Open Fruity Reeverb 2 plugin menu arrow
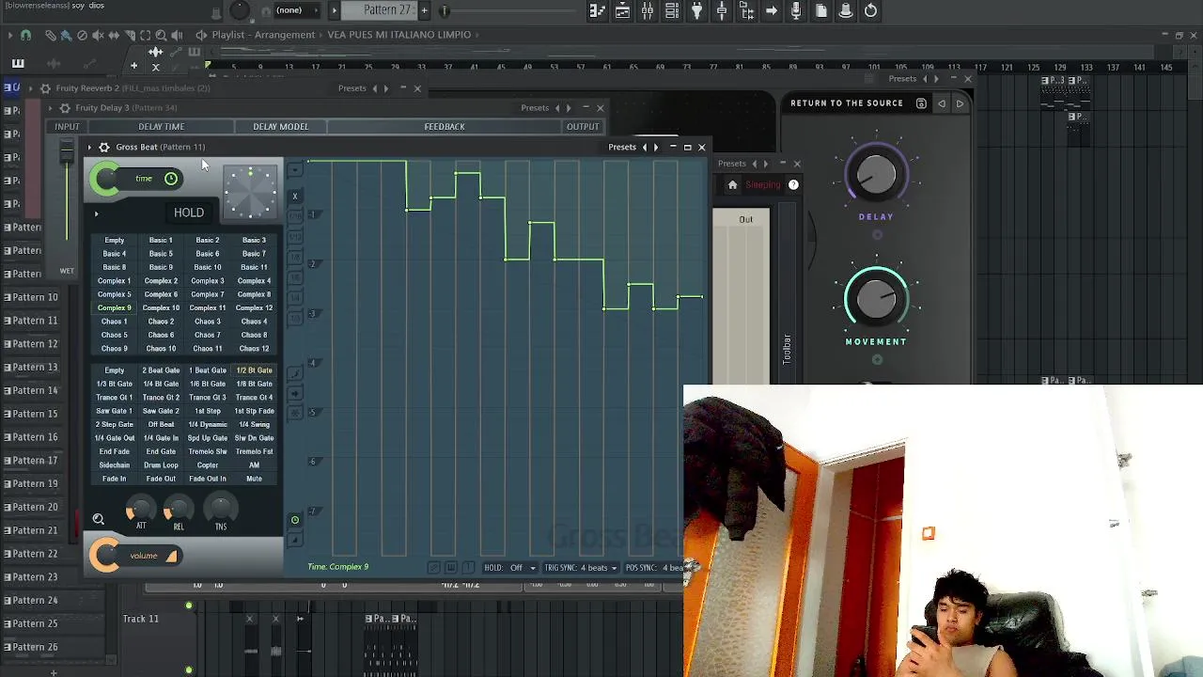This screenshot has height=677, width=1203. click(x=30, y=88)
